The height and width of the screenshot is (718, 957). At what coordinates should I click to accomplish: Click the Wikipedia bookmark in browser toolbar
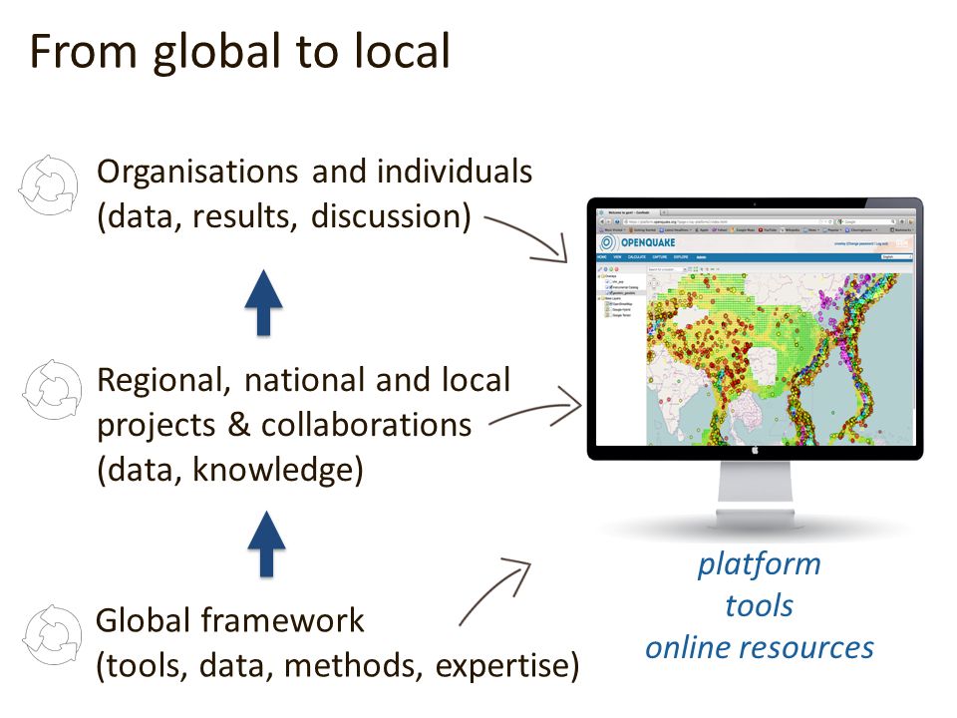(x=790, y=230)
